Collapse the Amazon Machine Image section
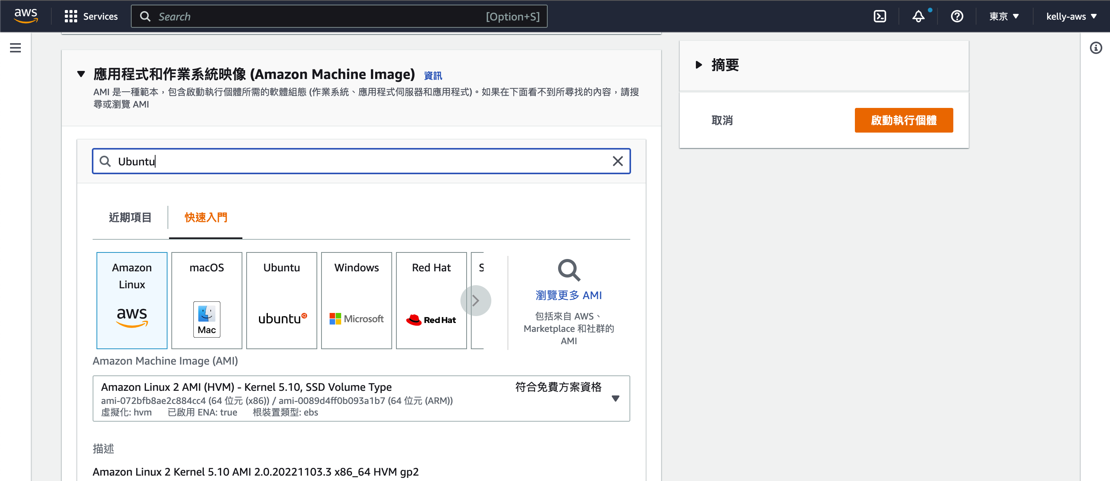 coord(81,74)
